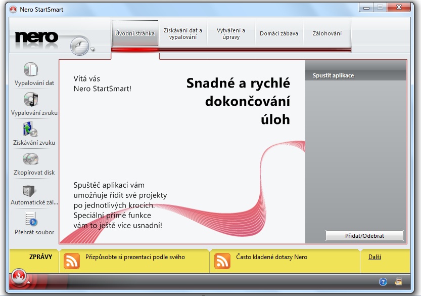Launch the Vypalování zvuku music disc icon
421x296 pixels.
[31, 100]
